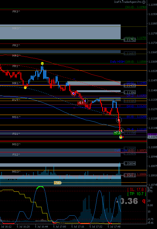Select the MS1^ pivot label
Screen dimensions: 157x229
point(16,117)
